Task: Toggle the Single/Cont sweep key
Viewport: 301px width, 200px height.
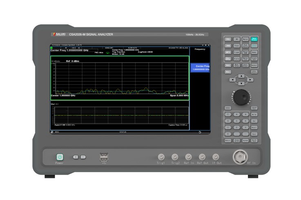Action: (254, 59)
